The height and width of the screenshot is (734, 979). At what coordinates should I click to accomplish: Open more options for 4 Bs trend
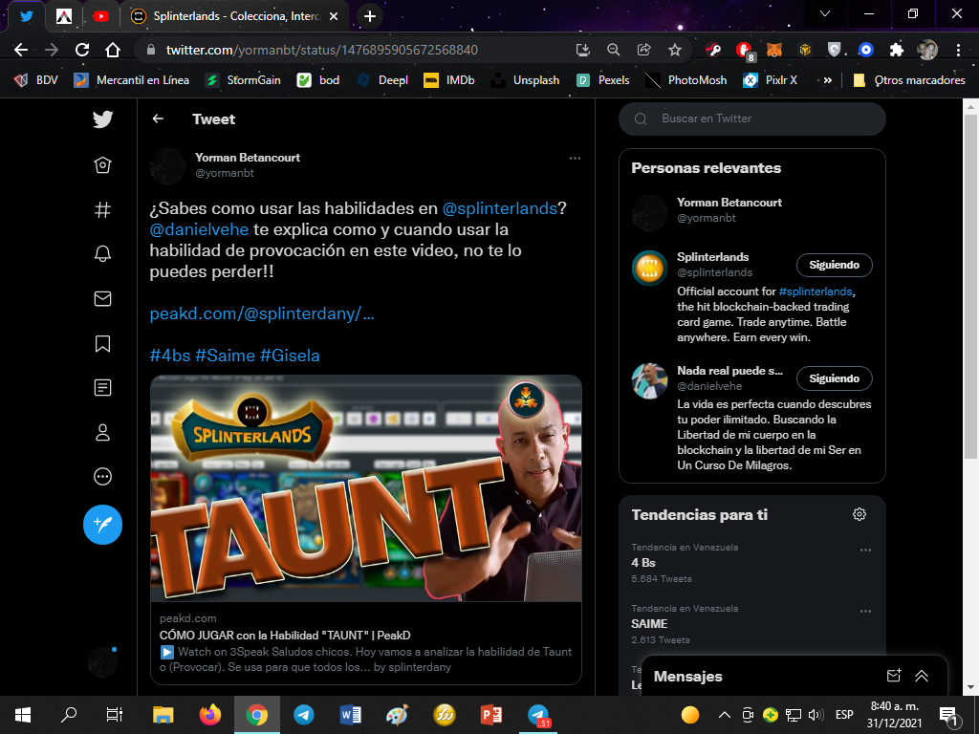(865, 550)
